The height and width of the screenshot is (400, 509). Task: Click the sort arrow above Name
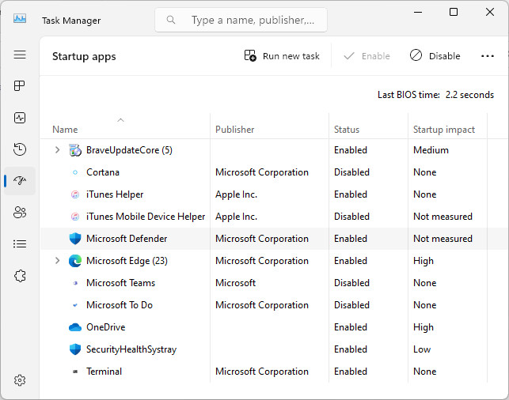pos(121,120)
